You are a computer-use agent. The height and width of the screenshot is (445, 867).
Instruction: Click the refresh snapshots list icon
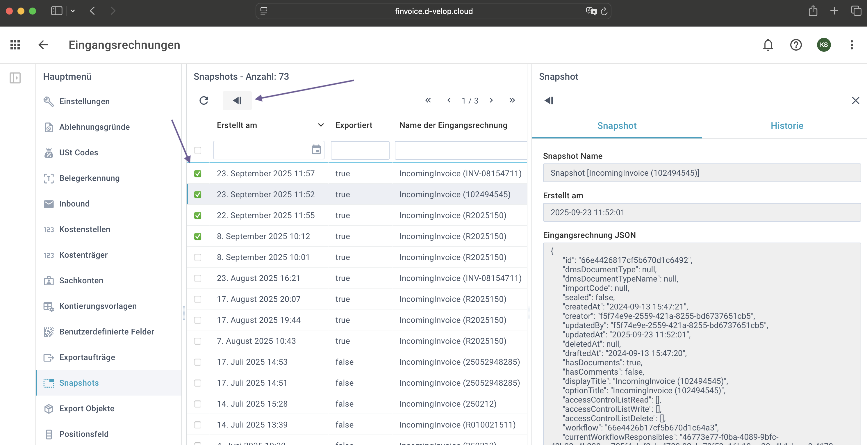pos(204,100)
